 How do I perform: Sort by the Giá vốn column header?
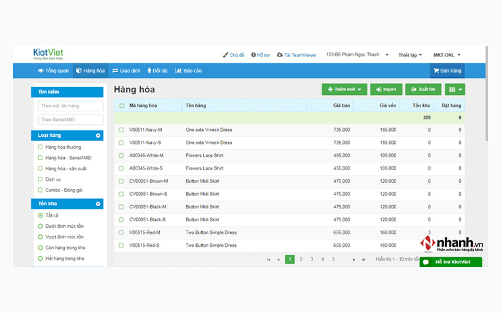(388, 105)
